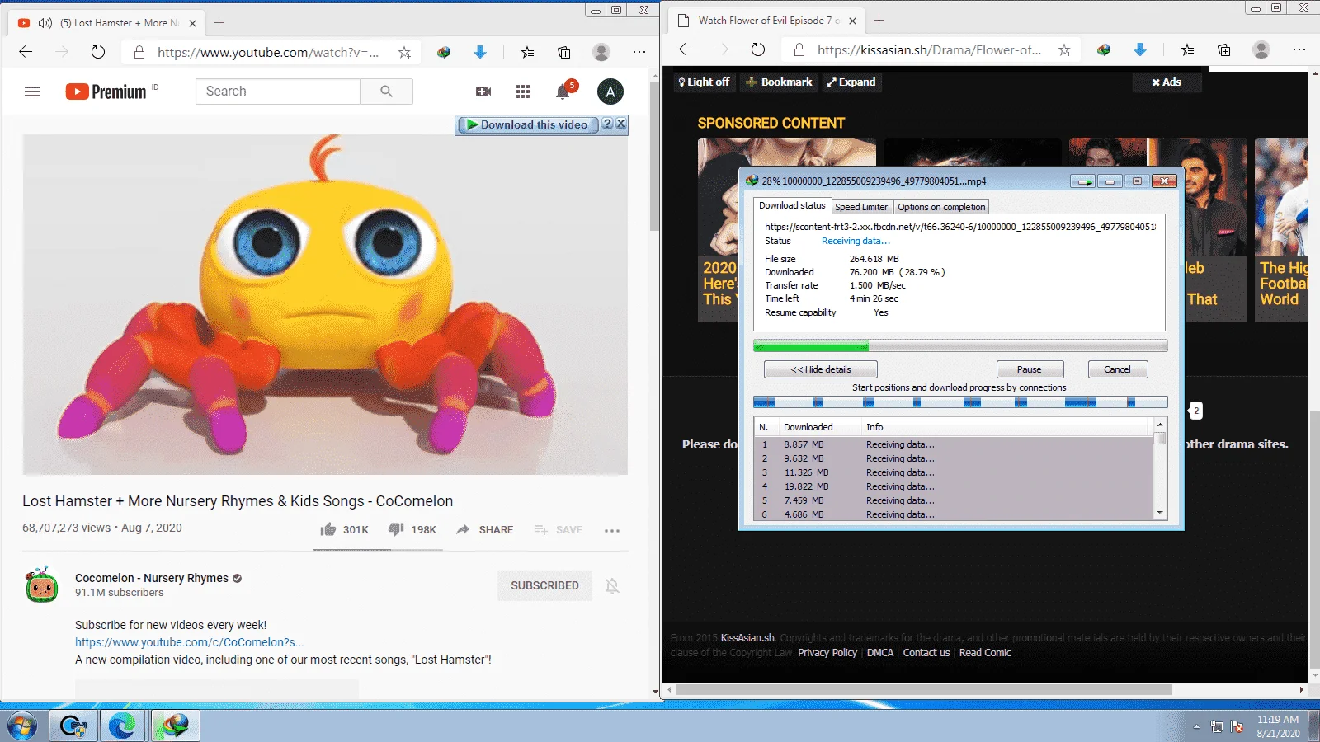Open YouTube notifications bell
Image resolution: width=1320 pixels, height=742 pixels.
[x=563, y=91]
